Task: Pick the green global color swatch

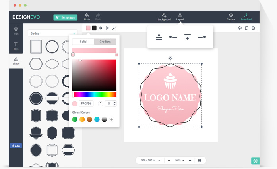Action: tap(75, 119)
